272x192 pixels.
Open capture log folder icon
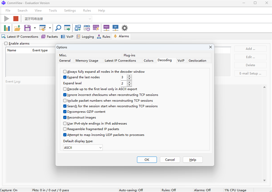click(x=17, y=28)
